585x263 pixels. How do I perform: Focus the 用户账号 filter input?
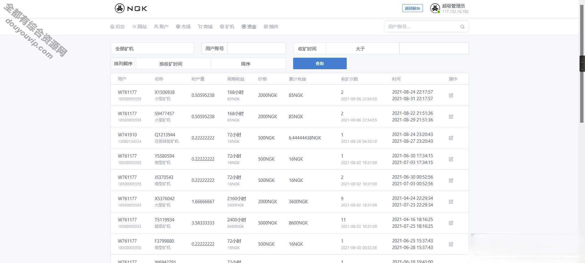pyautogui.click(x=256, y=48)
